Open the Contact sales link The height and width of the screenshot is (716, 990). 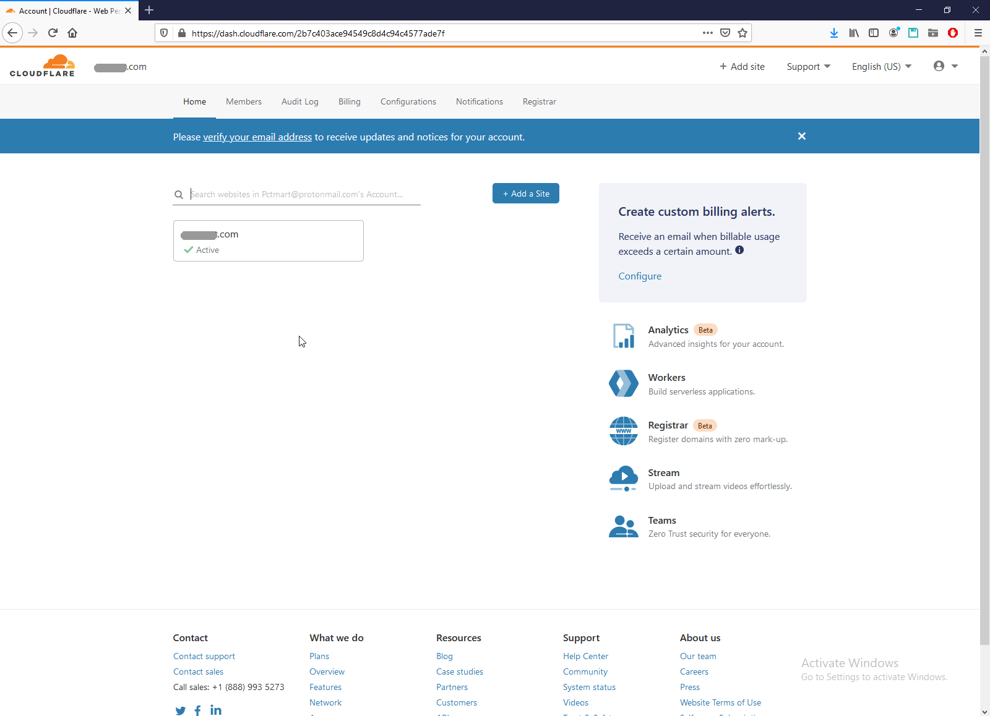click(x=198, y=671)
